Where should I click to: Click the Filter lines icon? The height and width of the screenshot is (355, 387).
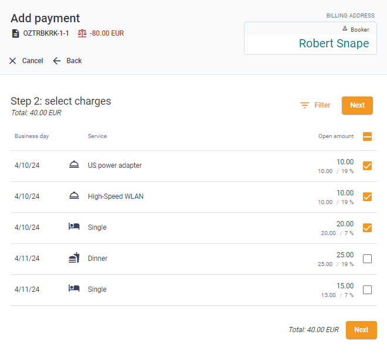pos(305,105)
